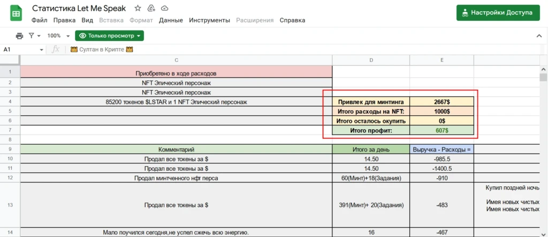Check the cloud save status icon
This screenshot has width=548, height=237.
[x=165, y=8]
